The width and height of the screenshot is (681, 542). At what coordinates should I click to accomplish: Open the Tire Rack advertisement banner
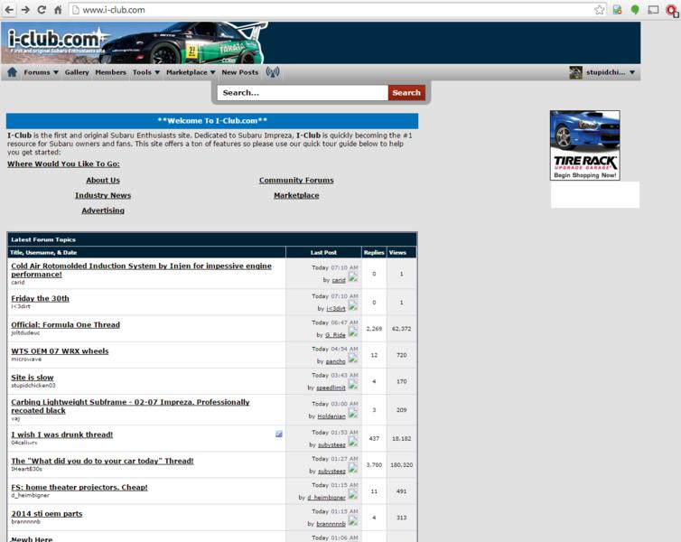584,145
